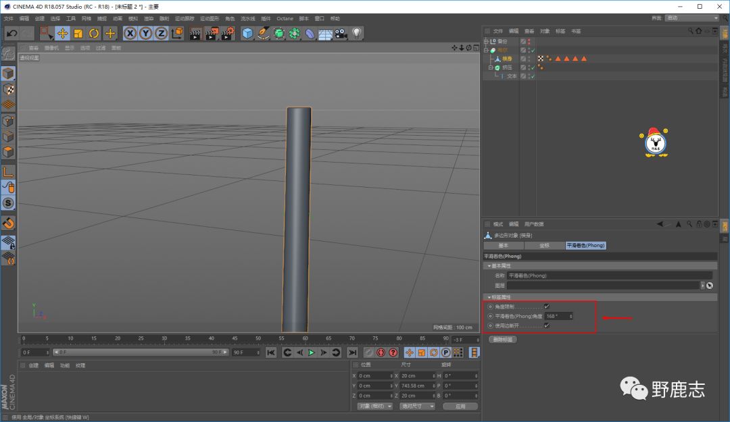
Task: Click the 删除标签 button
Action: (x=502, y=340)
